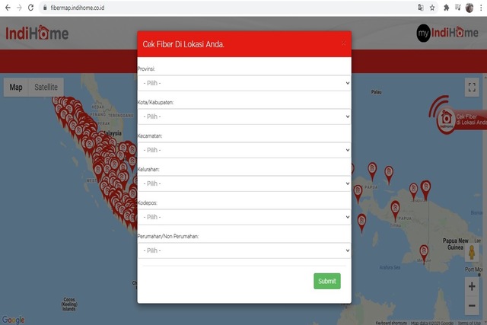
Task: Expand the Kecamatan dropdown
Action: click(244, 150)
